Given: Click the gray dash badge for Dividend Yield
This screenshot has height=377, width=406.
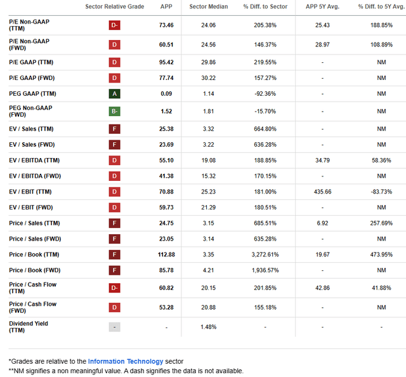Looking at the screenshot, I should pos(114,327).
